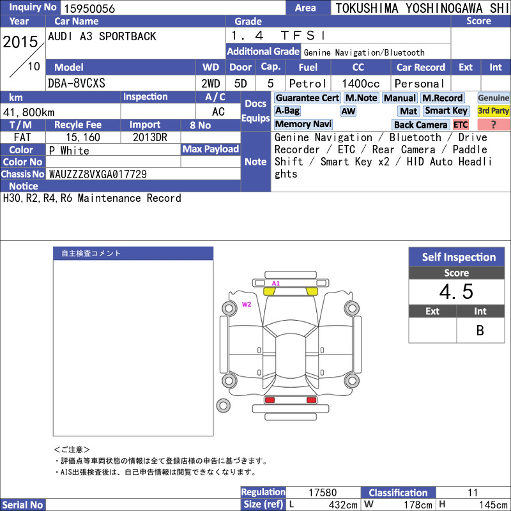This screenshot has width=511, height=511.
Task: Click the Mat equipment tag
Action: point(408,111)
